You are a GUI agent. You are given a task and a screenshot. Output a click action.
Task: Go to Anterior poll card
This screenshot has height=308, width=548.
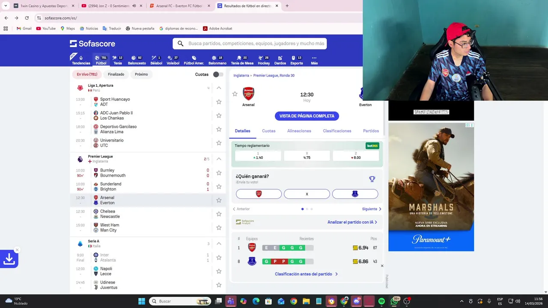pos(241,209)
